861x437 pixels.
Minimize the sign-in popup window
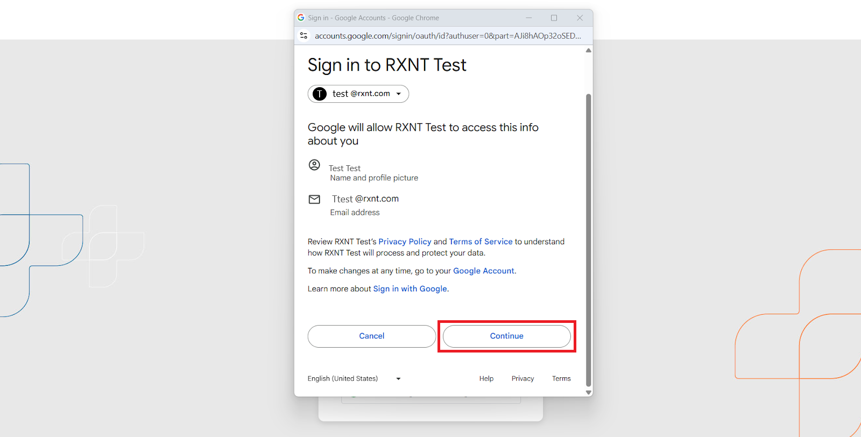pyautogui.click(x=528, y=18)
